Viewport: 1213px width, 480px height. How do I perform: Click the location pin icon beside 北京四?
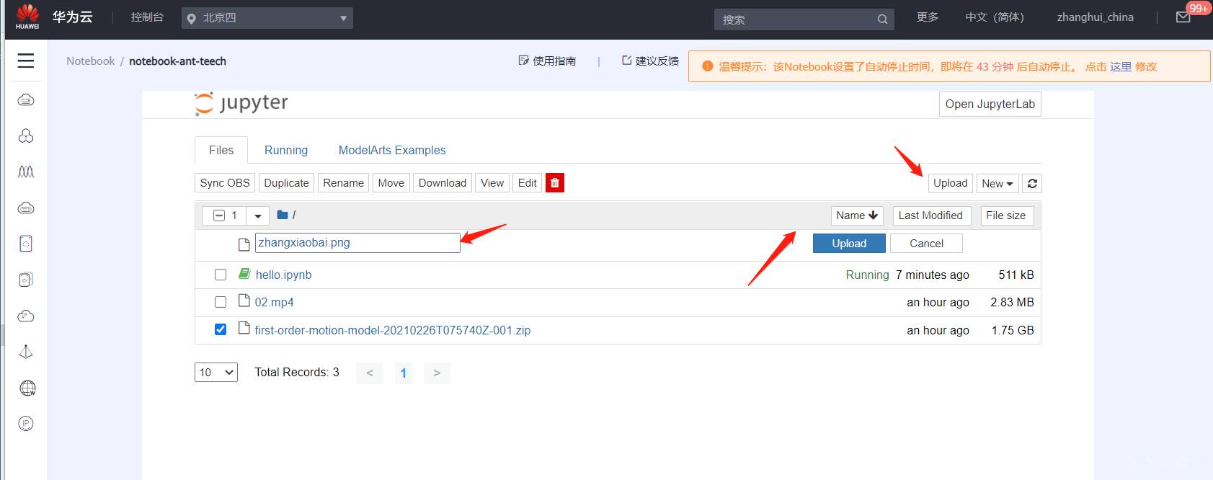click(191, 19)
